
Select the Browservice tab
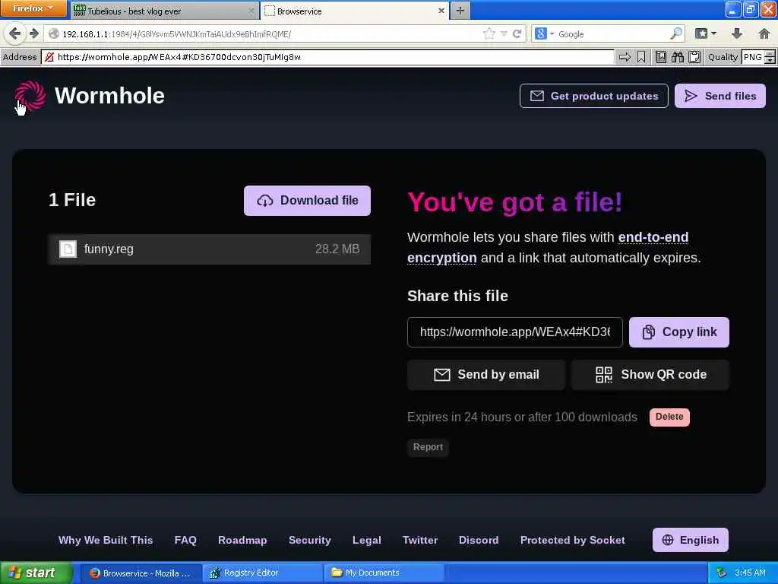354,11
